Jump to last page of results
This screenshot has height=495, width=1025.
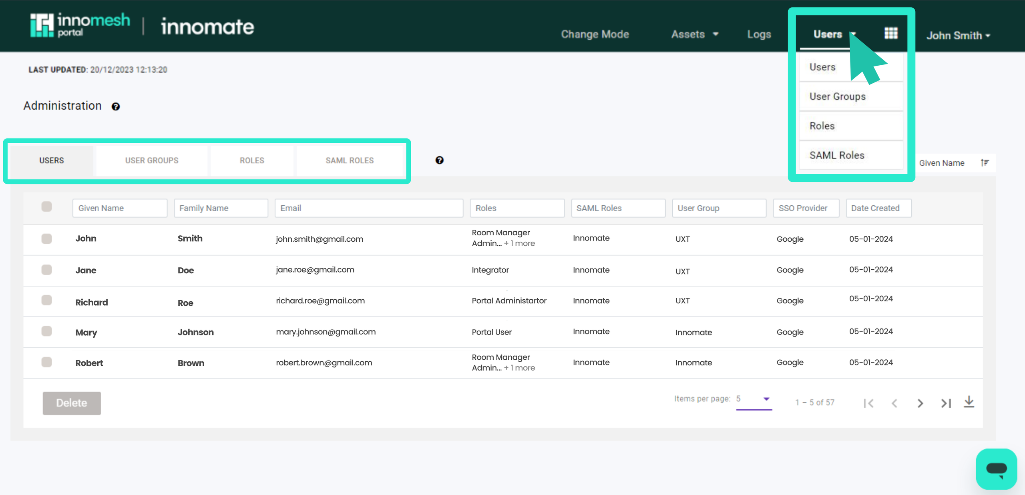click(946, 403)
